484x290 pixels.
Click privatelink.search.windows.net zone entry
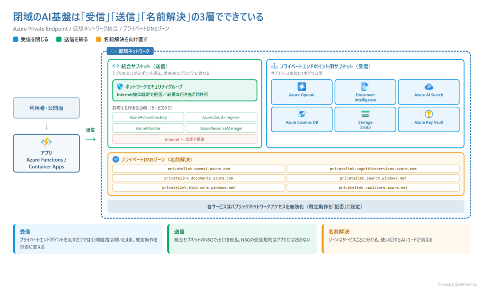(x=373, y=178)
